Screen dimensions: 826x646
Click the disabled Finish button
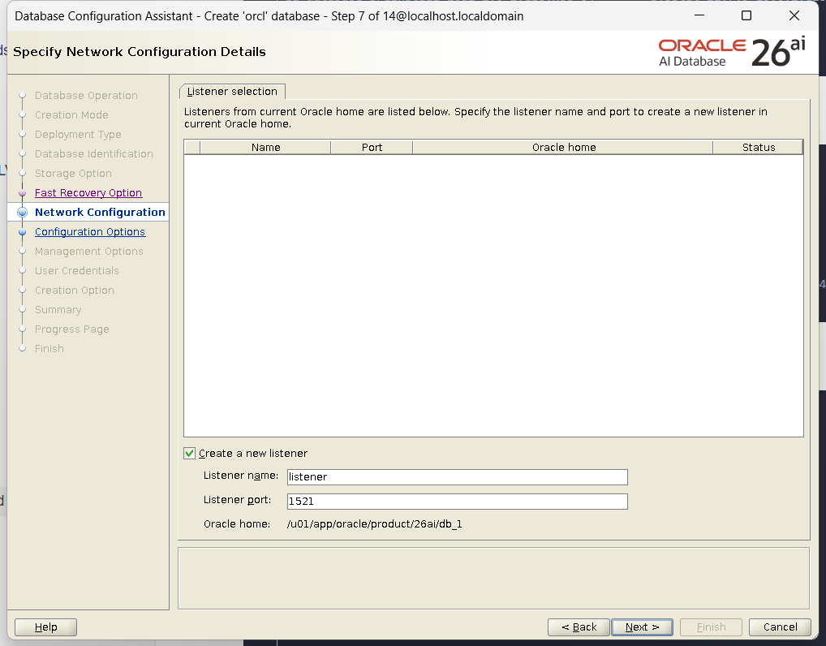pos(711,627)
